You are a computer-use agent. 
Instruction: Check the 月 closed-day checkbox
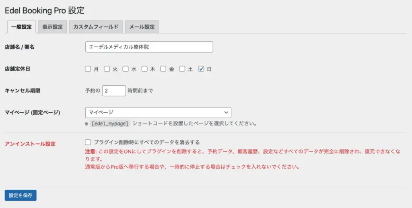tap(88, 69)
